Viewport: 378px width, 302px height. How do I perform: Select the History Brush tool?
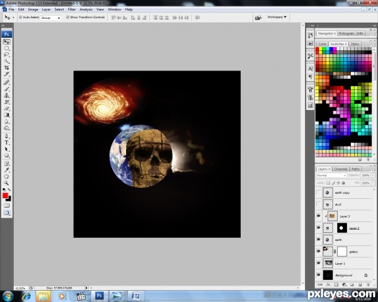6,102
